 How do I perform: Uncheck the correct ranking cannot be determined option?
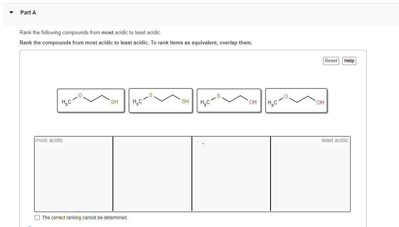click(37, 217)
